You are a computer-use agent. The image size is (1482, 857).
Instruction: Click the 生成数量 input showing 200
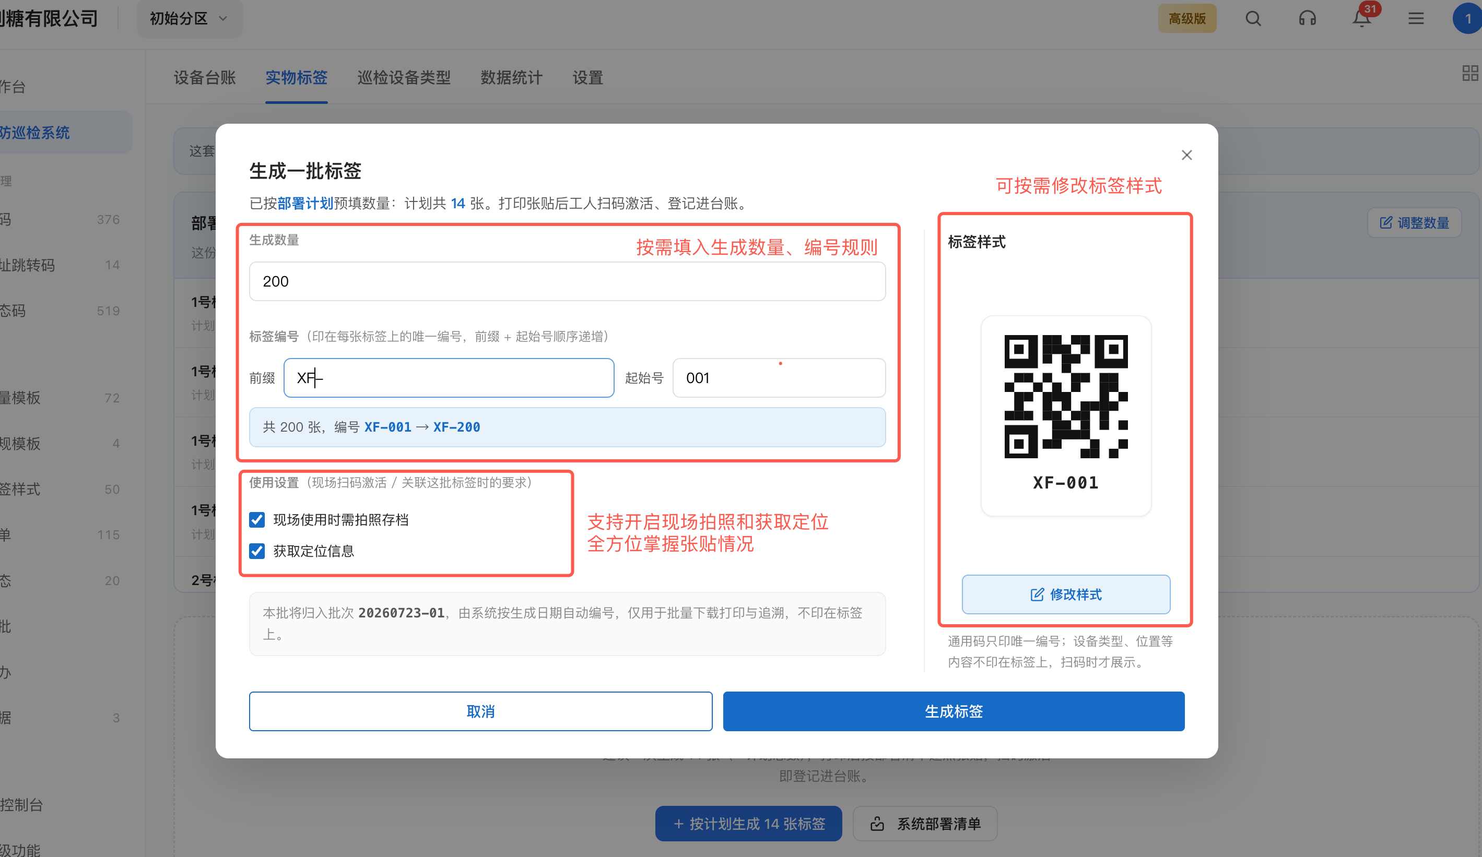coord(568,281)
